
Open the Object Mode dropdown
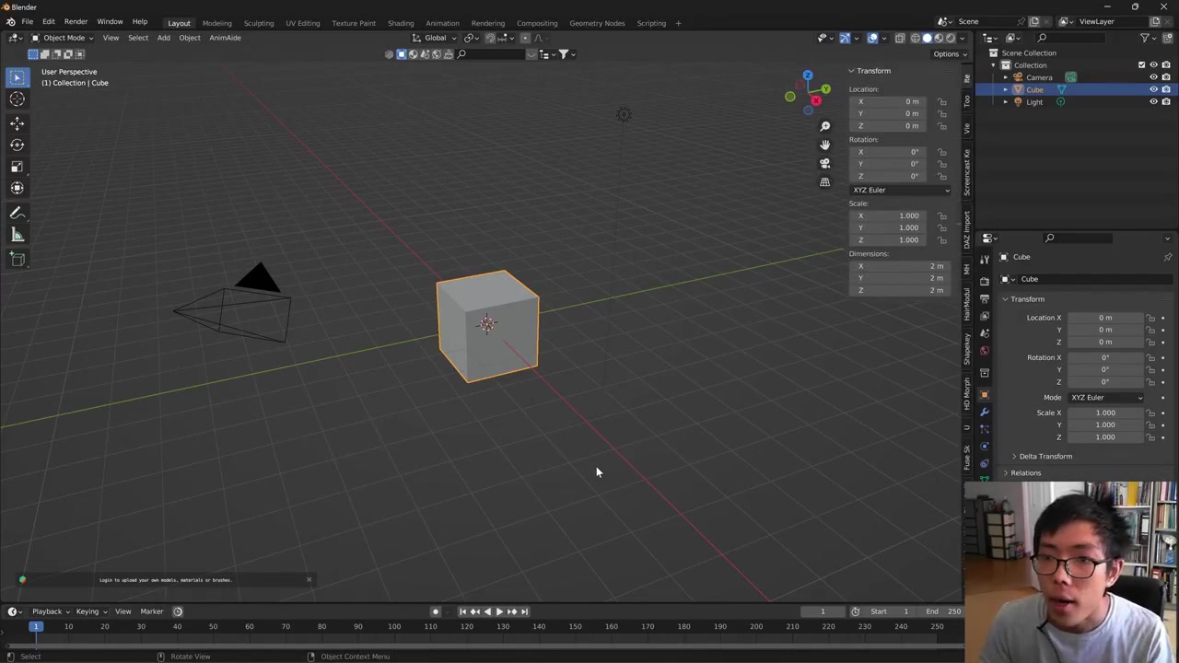63,38
